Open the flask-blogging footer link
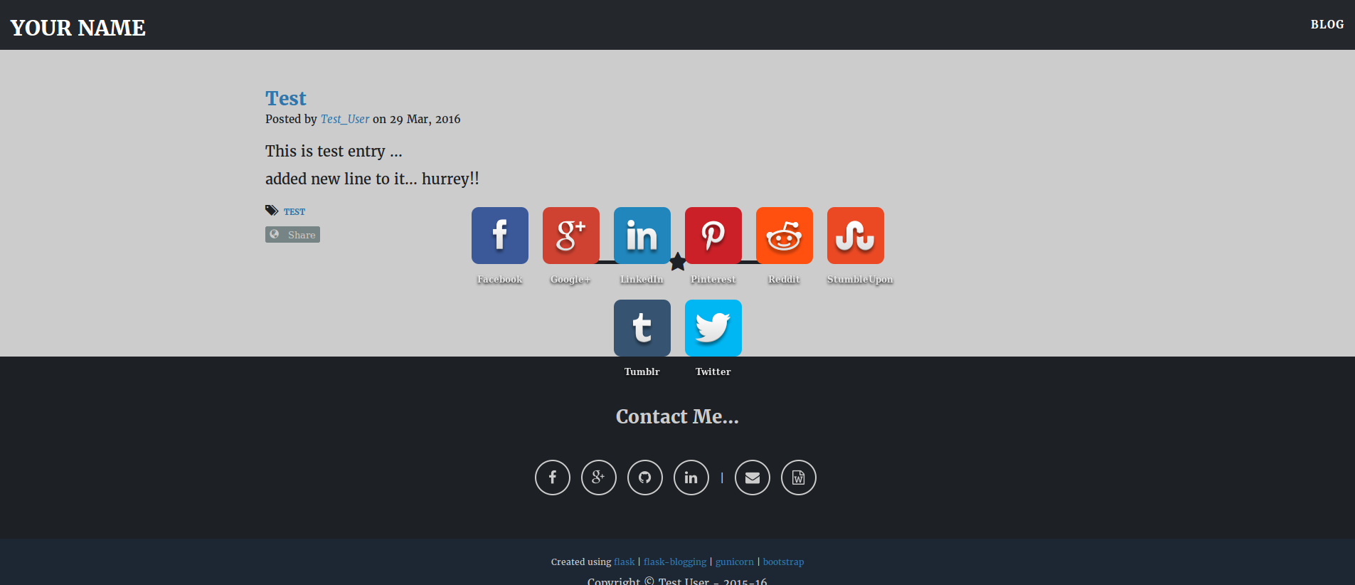1355x585 pixels. click(x=675, y=562)
